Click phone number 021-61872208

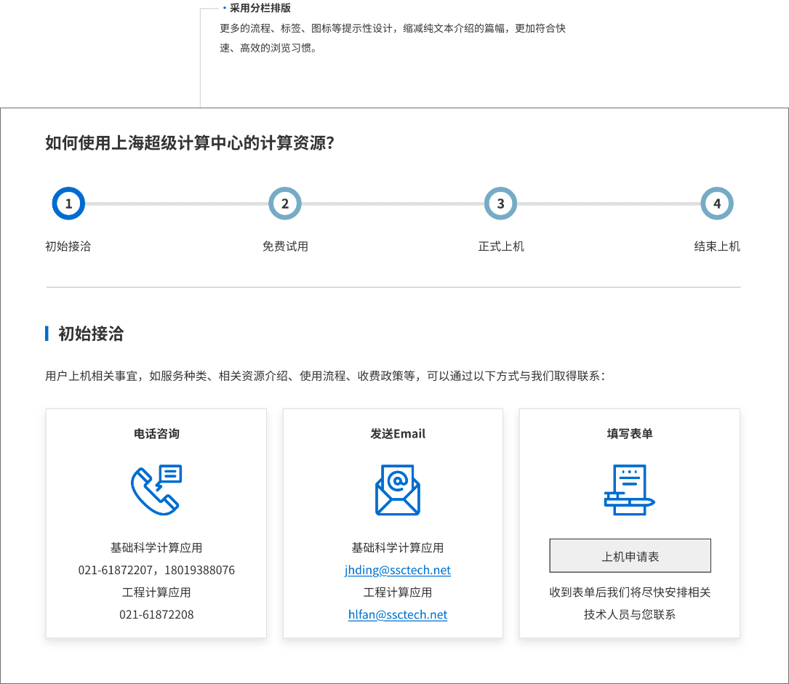pos(156,615)
